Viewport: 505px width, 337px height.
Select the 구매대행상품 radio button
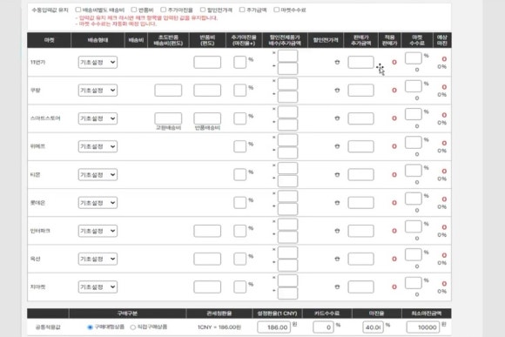click(90, 327)
